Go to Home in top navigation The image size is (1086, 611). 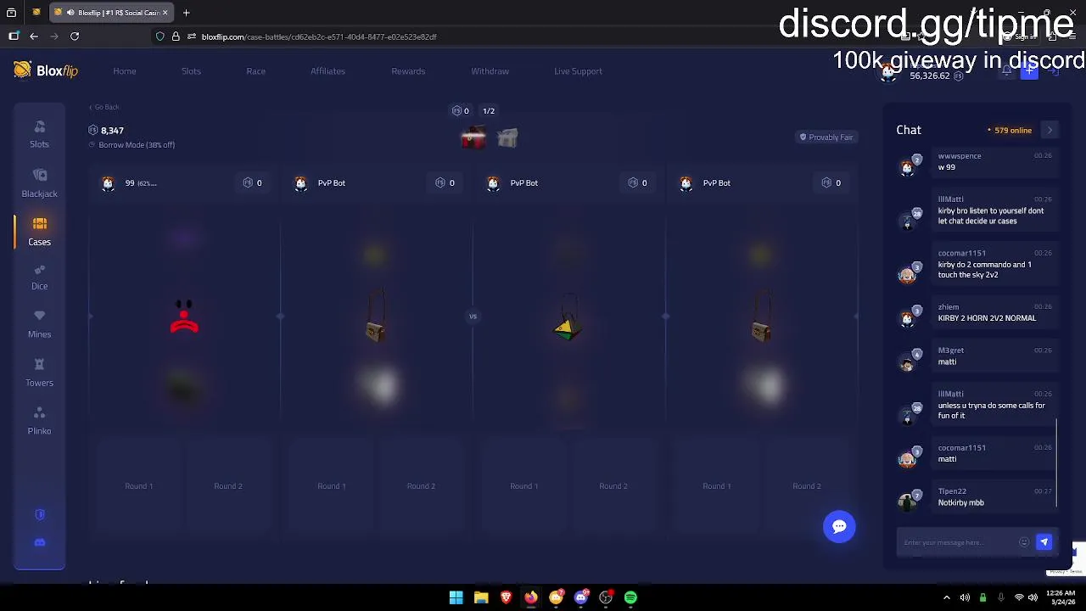pyautogui.click(x=125, y=71)
